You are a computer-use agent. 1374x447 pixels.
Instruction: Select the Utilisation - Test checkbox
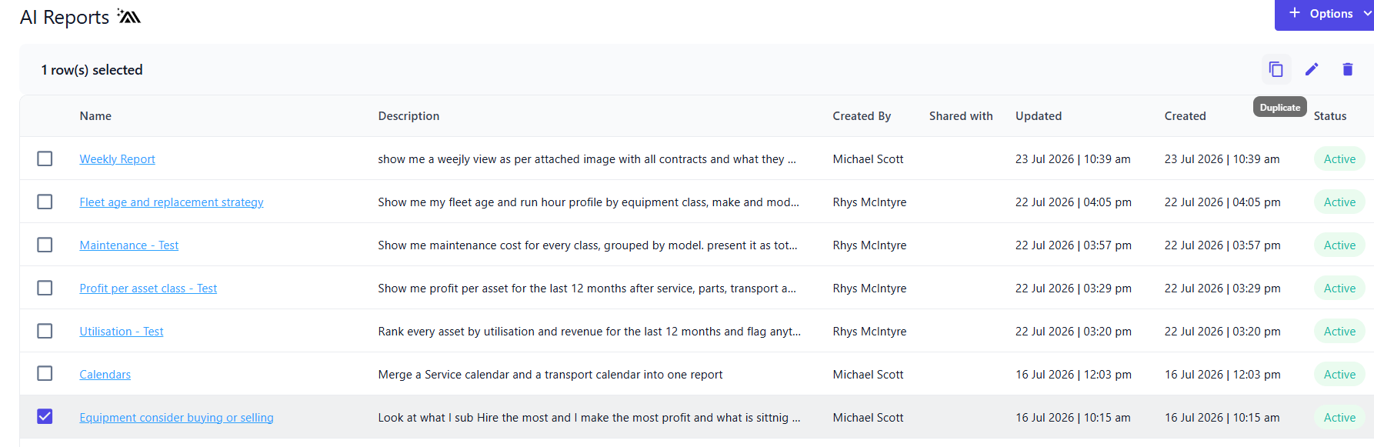[45, 331]
